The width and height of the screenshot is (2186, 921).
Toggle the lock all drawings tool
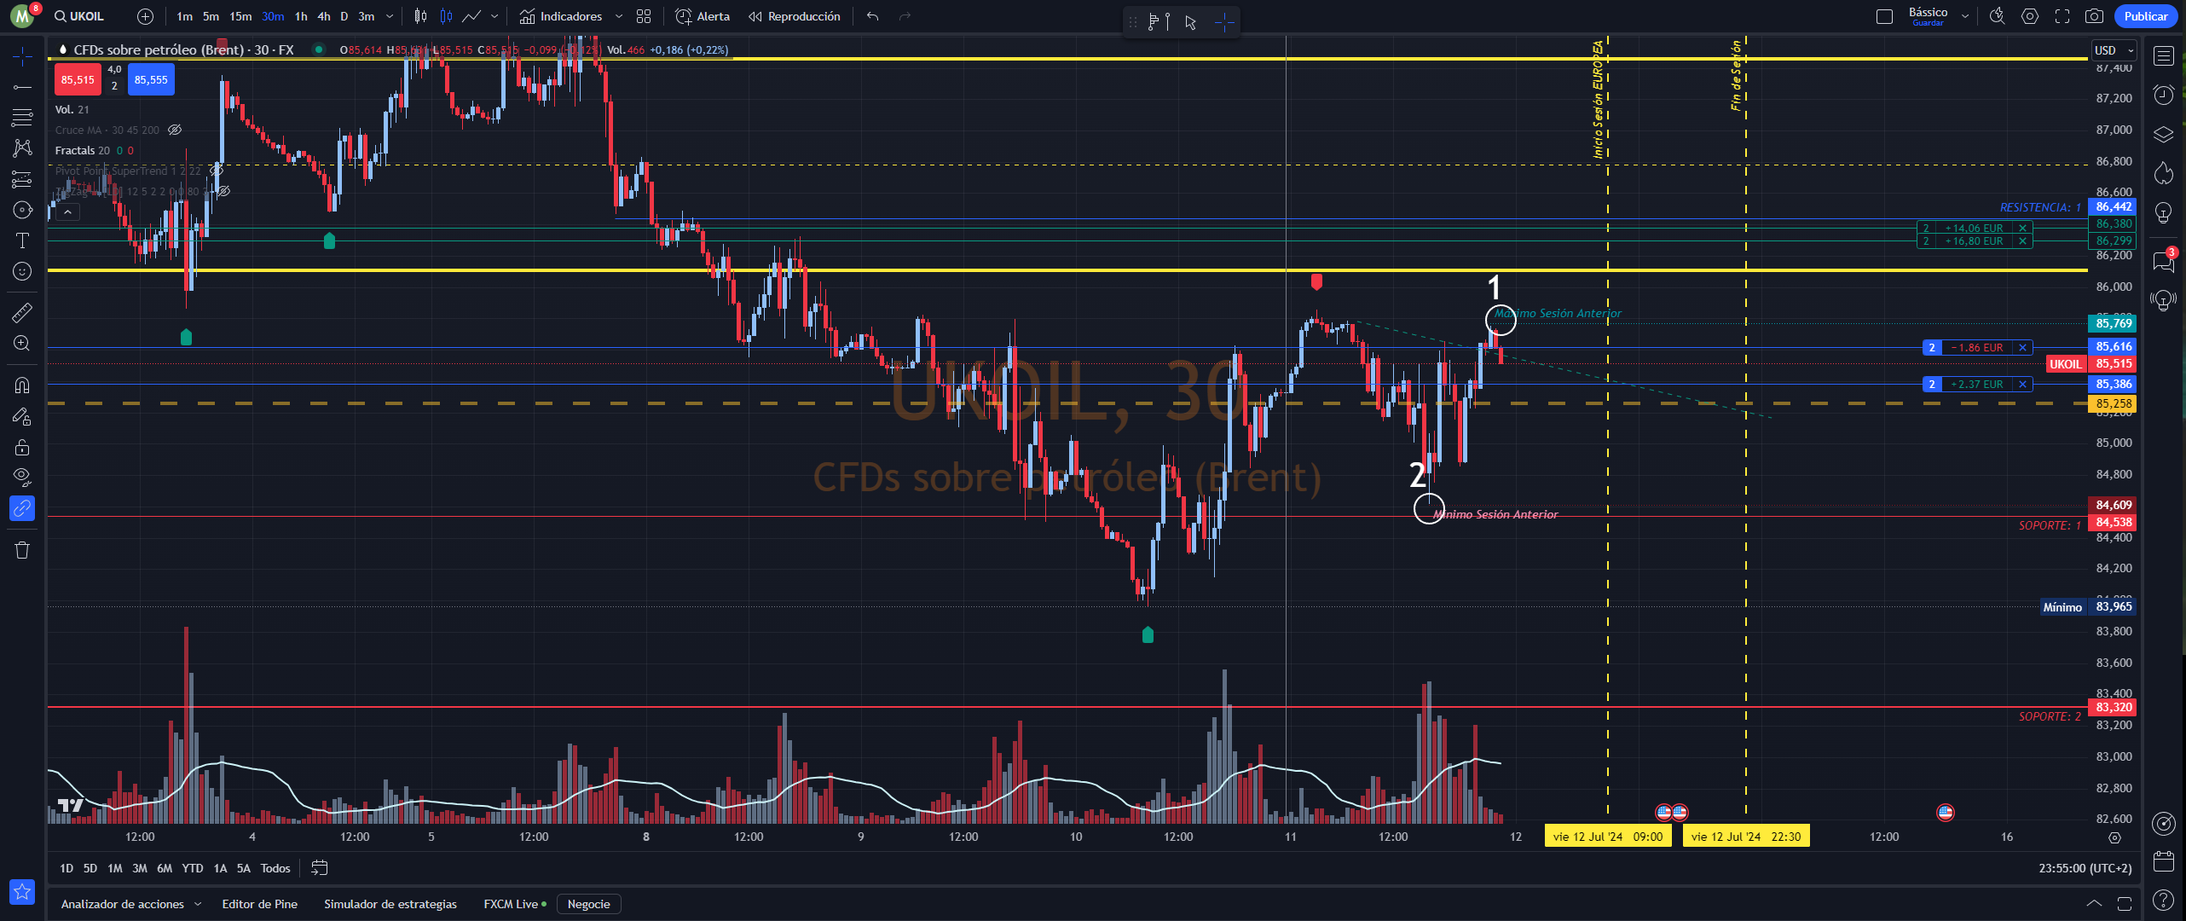(x=22, y=447)
